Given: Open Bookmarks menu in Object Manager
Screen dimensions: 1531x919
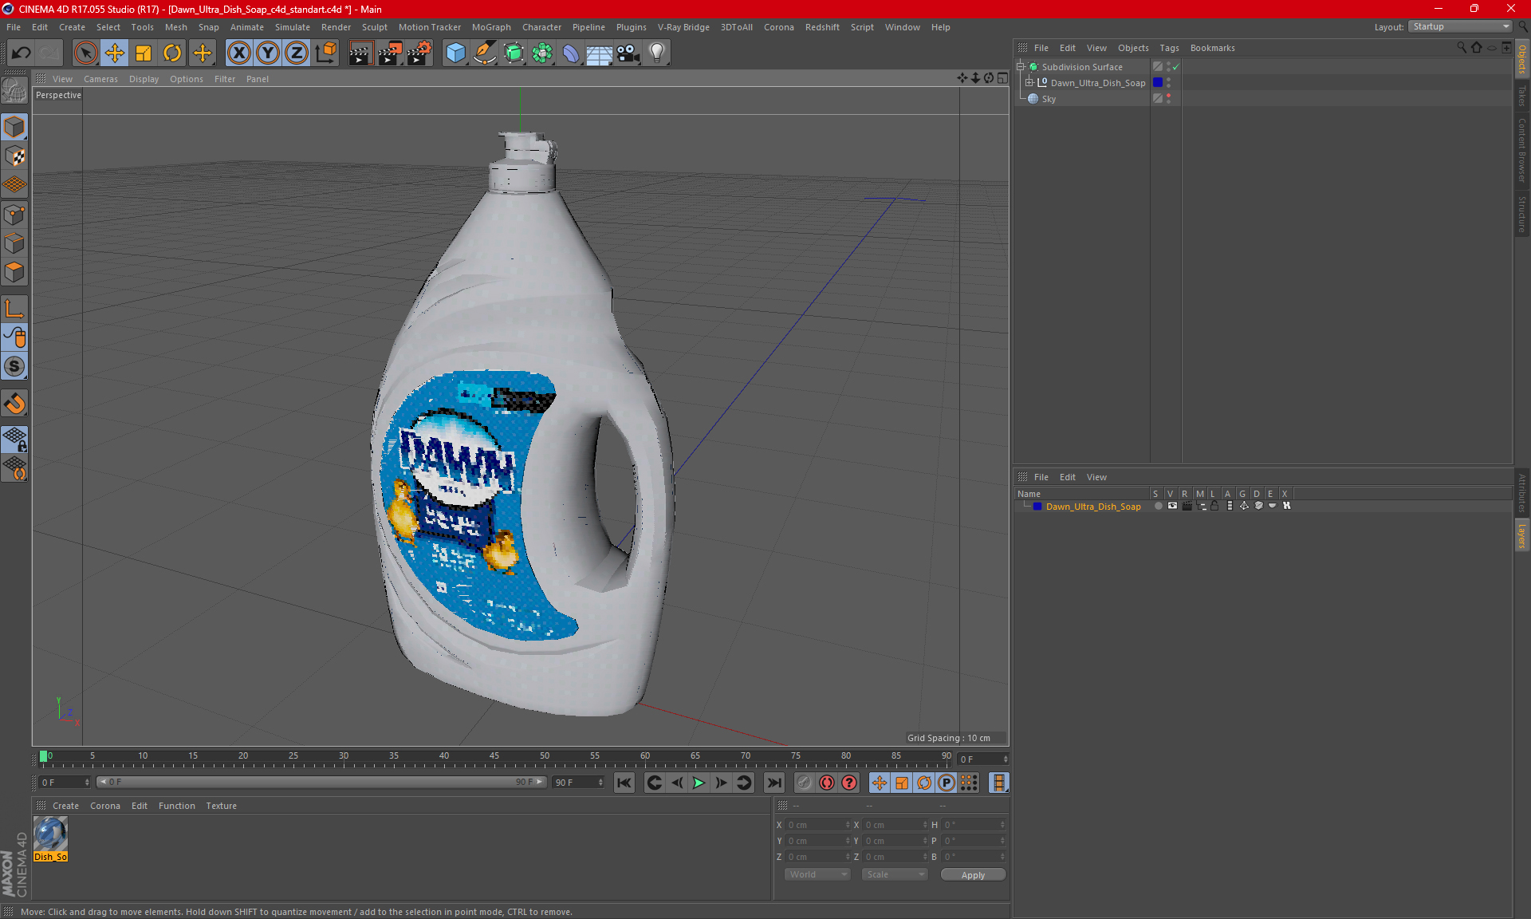Looking at the screenshot, I should (1212, 48).
